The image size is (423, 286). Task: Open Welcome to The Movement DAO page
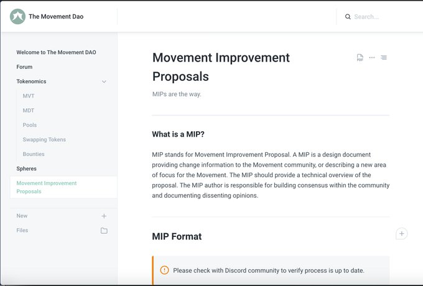point(56,52)
